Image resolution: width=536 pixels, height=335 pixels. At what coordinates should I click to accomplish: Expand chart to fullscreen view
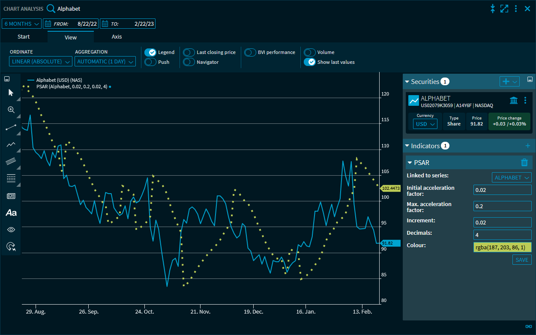504,9
